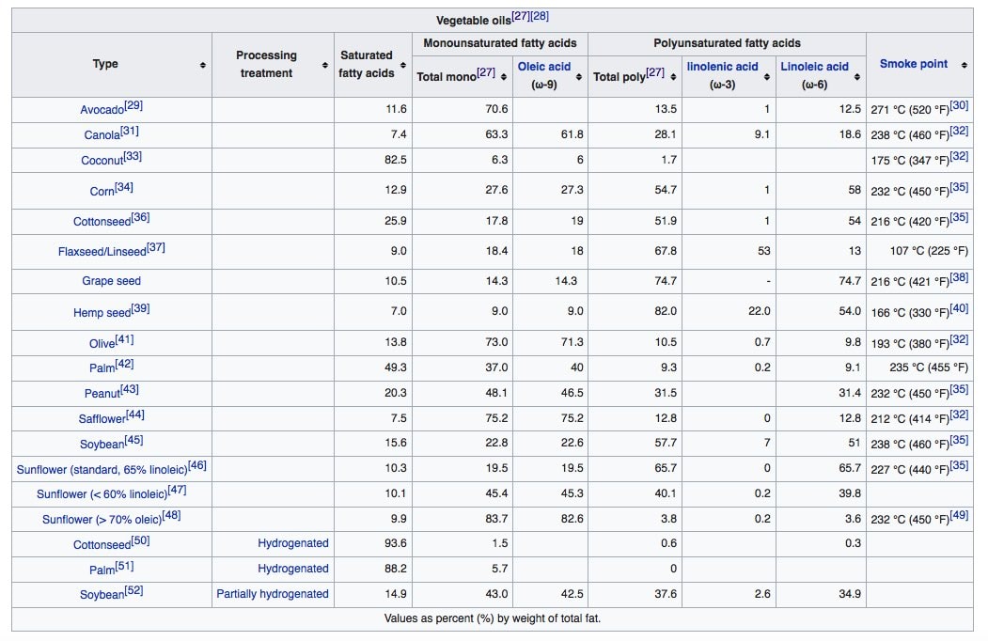Select Monounsaturated fatty acids header
988x641 pixels.
pyautogui.click(x=500, y=43)
